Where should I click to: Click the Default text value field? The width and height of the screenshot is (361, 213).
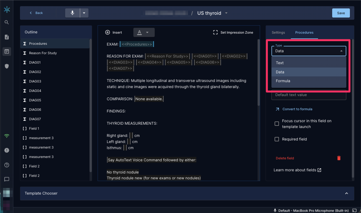pos(309,95)
